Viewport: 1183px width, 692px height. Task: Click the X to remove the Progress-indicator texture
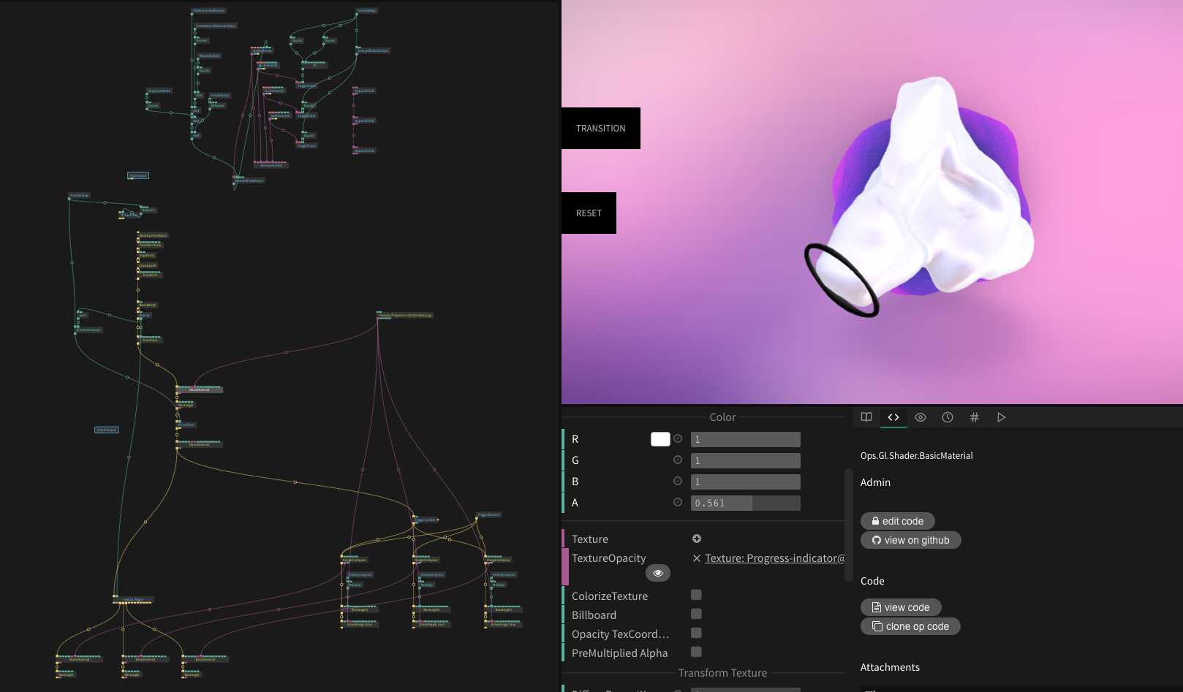[x=695, y=558]
